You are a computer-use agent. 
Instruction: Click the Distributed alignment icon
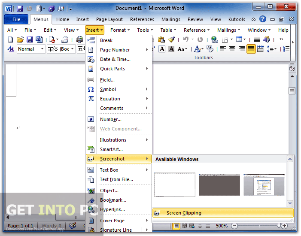(261, 49)
